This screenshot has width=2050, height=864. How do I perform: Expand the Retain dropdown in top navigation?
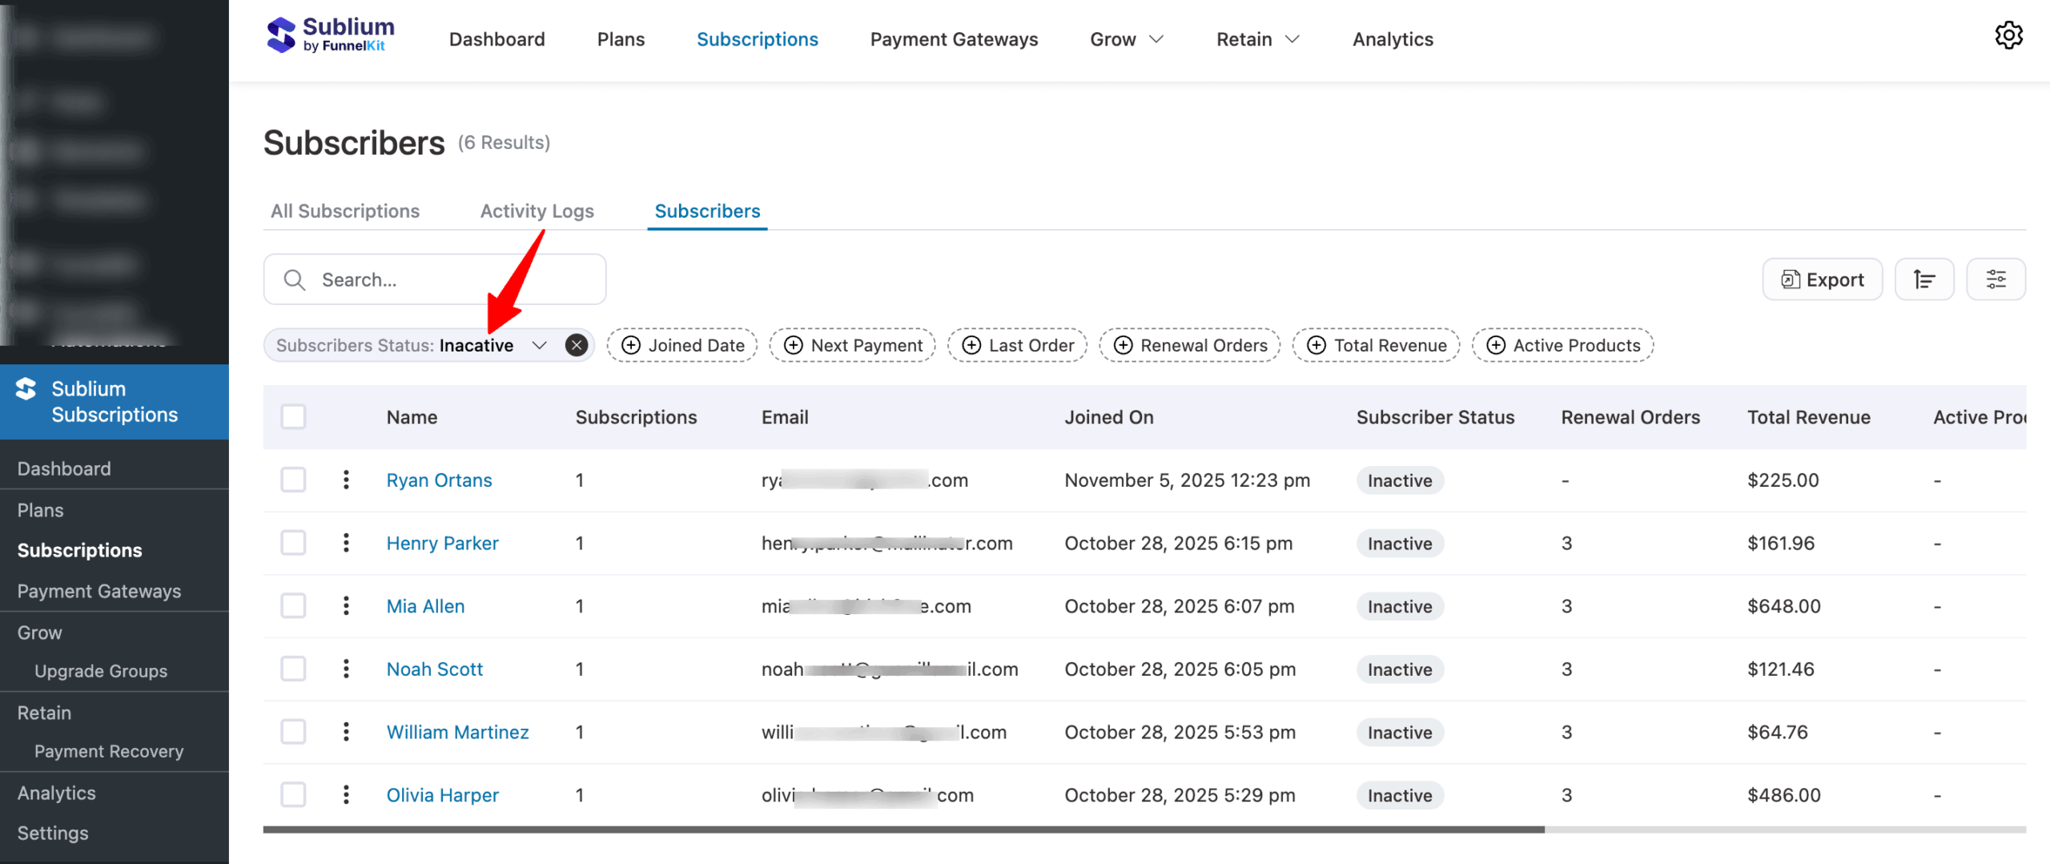tap(1257, 39)
